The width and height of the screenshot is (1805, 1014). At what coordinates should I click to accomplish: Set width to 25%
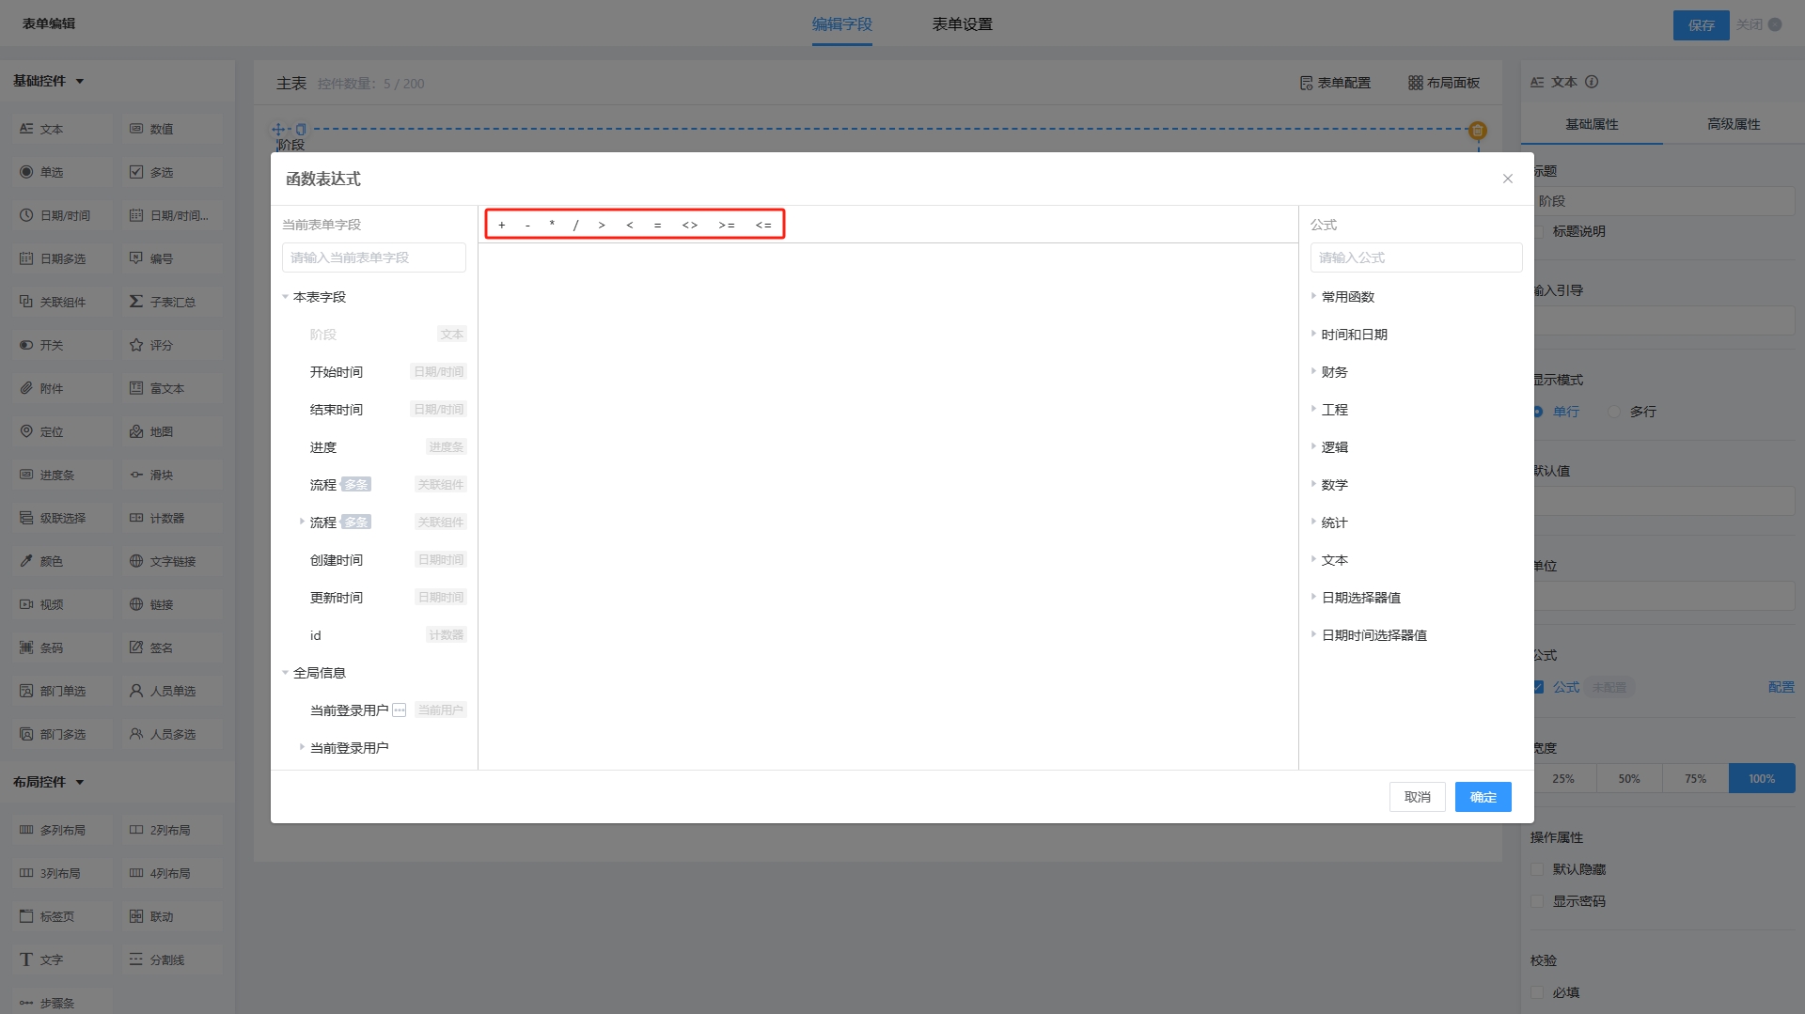[1563, 778]
